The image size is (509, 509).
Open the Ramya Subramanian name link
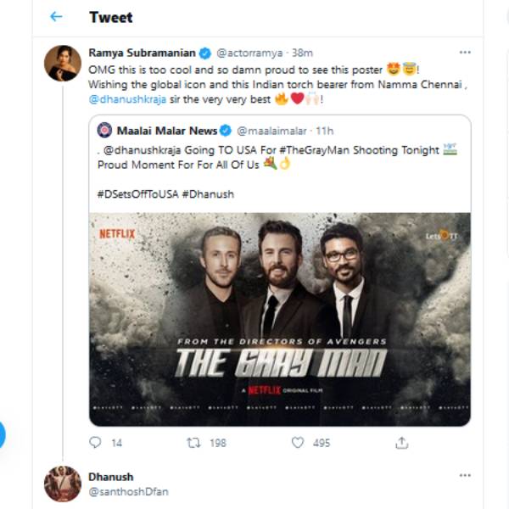point(141,52)
